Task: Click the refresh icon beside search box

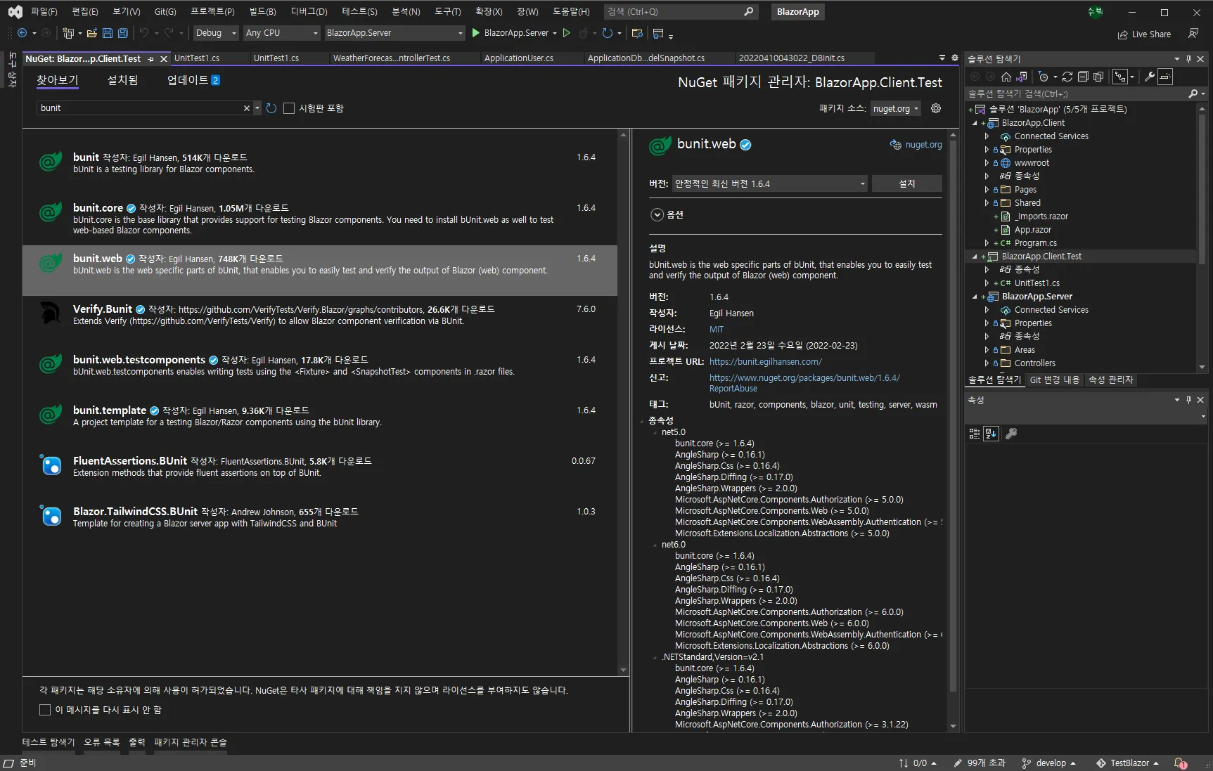Action: pos(271,108)
